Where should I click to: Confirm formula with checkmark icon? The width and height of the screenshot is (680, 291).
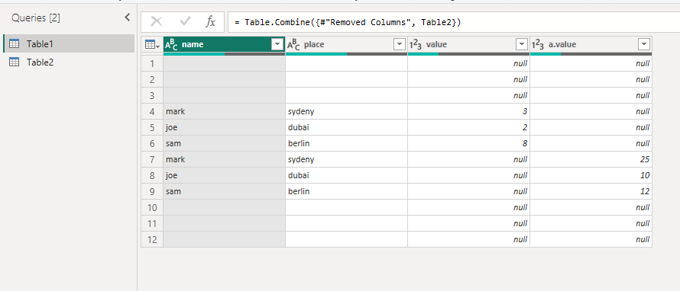[185, 21]
